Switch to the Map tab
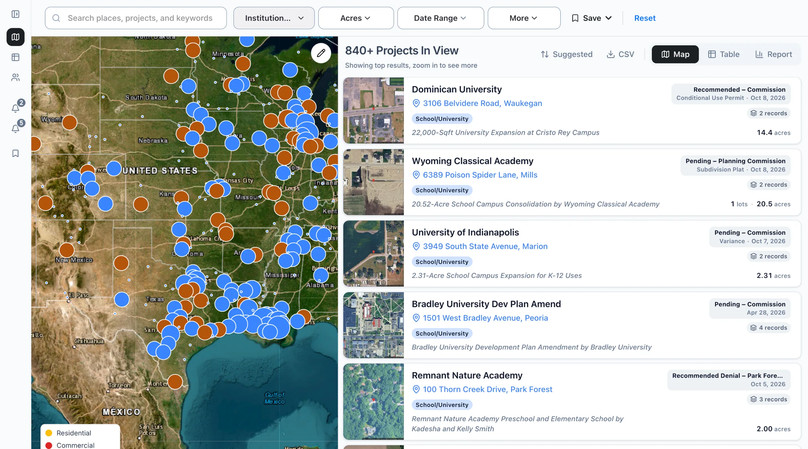This screenshot has height=449, width=808. (675, 54)
